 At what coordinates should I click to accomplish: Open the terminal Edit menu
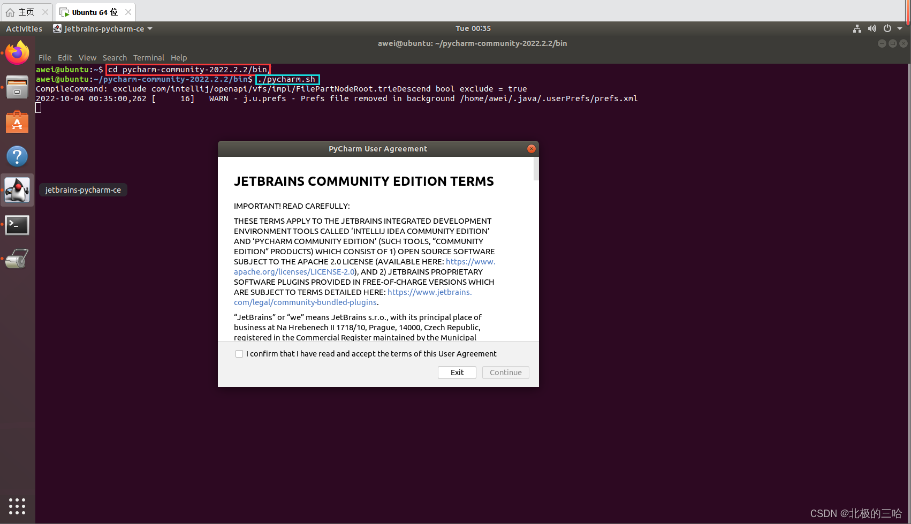click(x=65, y=58)
